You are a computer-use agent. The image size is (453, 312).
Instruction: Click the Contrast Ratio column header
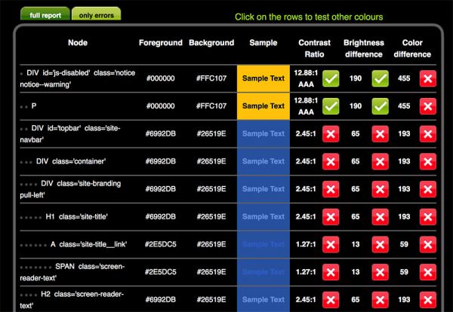[x=314, y=48]
